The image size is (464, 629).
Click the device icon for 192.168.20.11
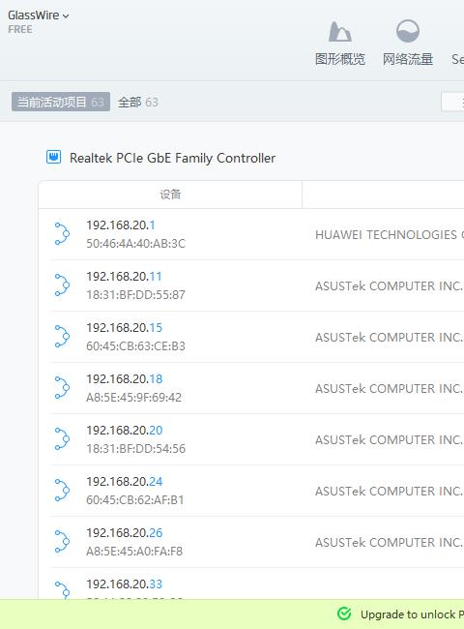coord(62,285)
